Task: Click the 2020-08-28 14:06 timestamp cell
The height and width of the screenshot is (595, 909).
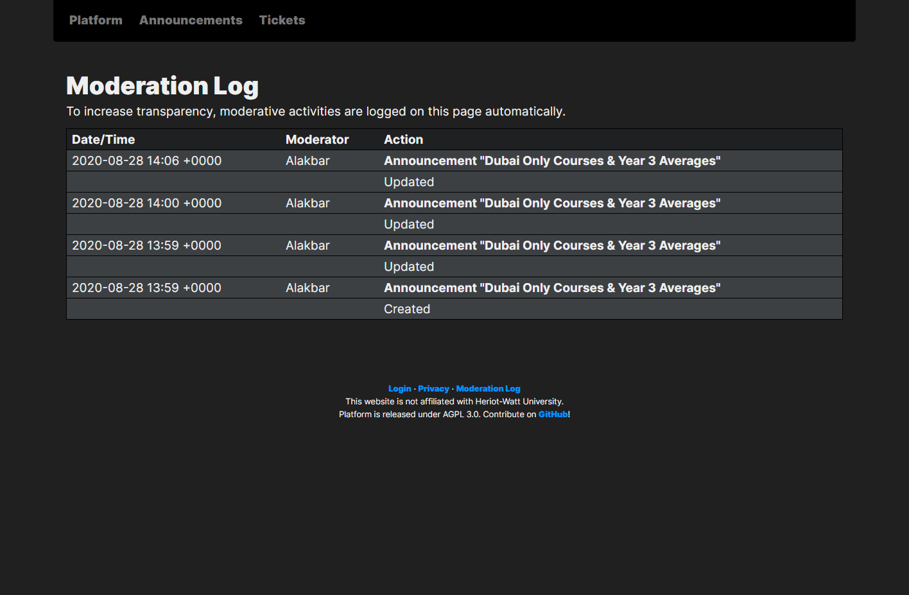Action: click(146, 160)
